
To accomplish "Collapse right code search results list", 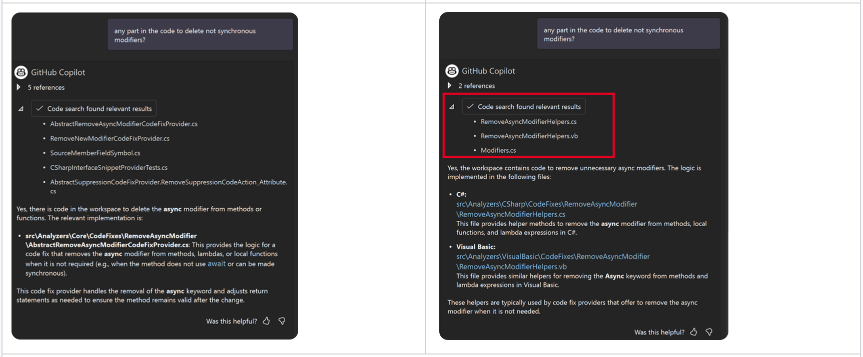I will point(452,107).
